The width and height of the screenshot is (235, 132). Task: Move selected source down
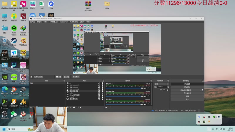[x=80, y=107]
